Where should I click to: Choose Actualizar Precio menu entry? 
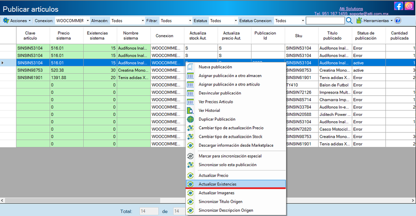point(236,175)
